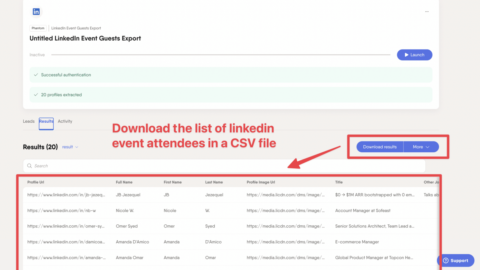Click the play icon inside Launch button

[x=407, y=55]
